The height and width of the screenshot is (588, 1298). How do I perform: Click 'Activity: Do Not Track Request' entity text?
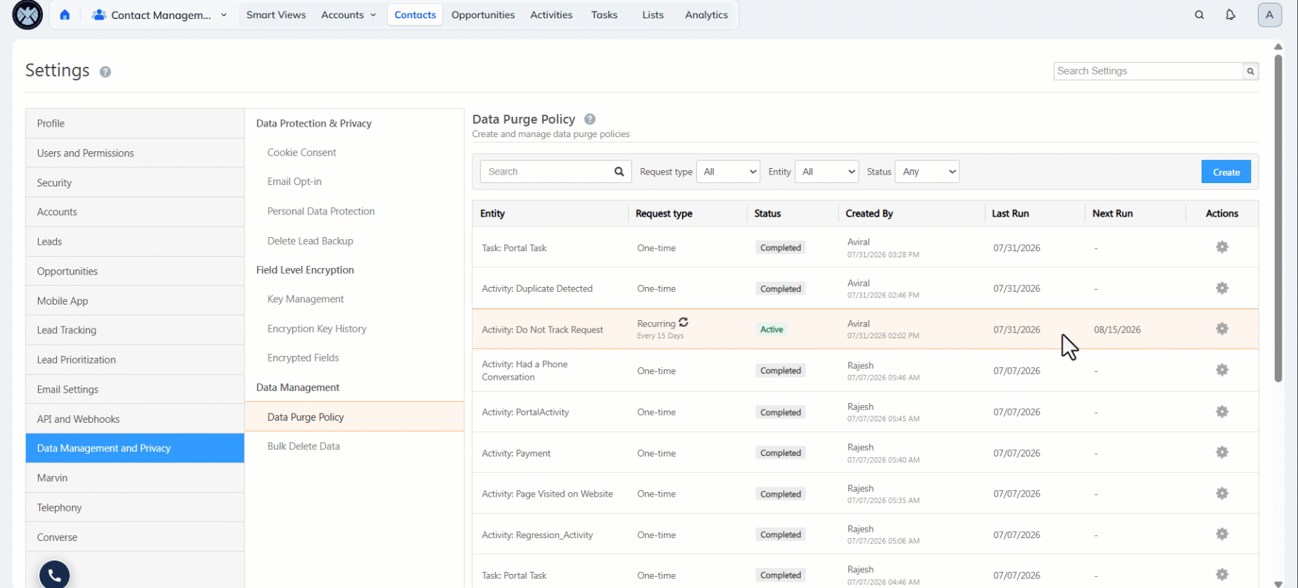tap(542, 329)
